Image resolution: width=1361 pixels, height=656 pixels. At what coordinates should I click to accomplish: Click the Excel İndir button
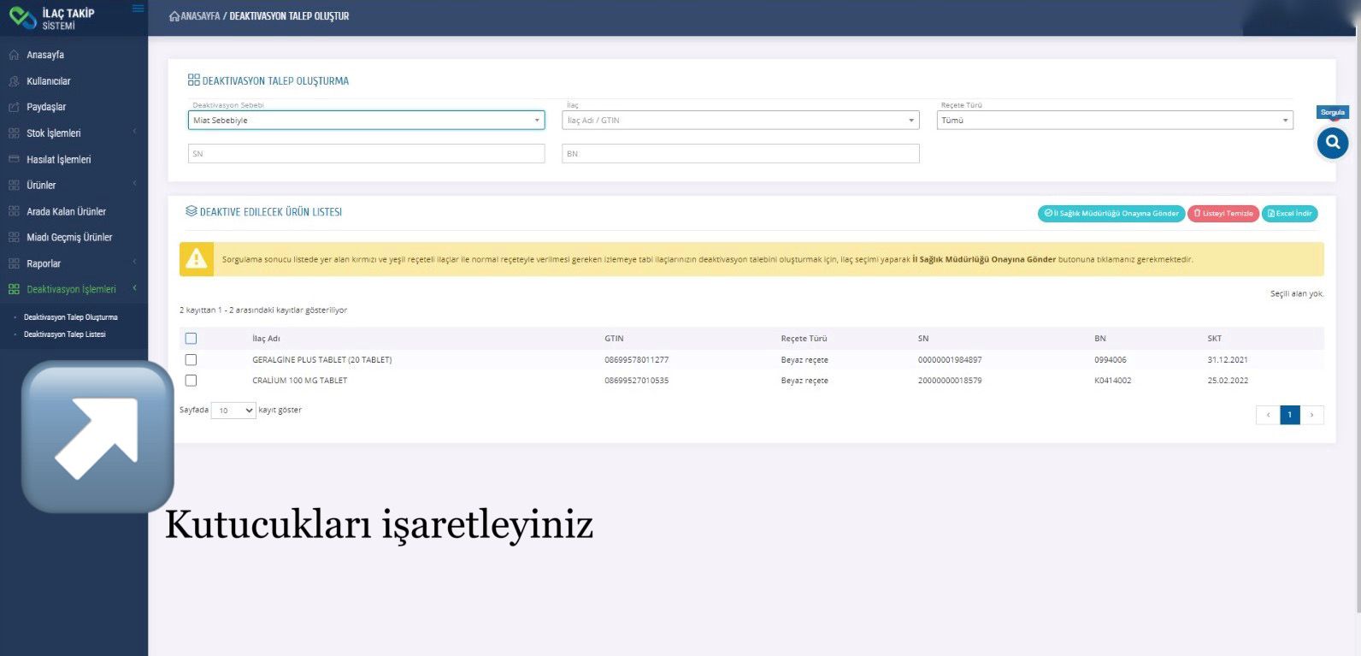[x=1289, y=214]
